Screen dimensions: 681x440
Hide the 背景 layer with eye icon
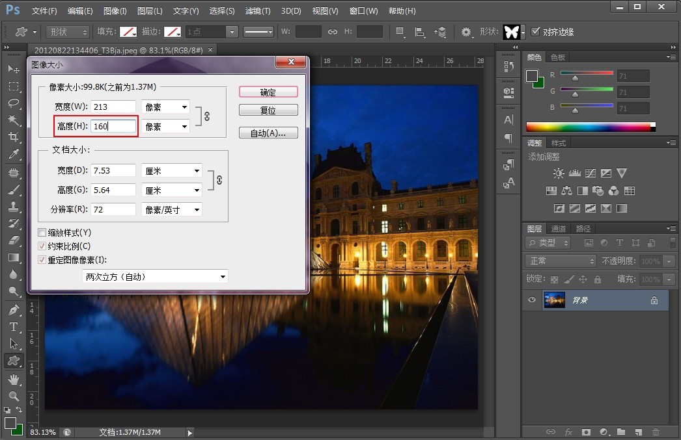click(532, 300)
